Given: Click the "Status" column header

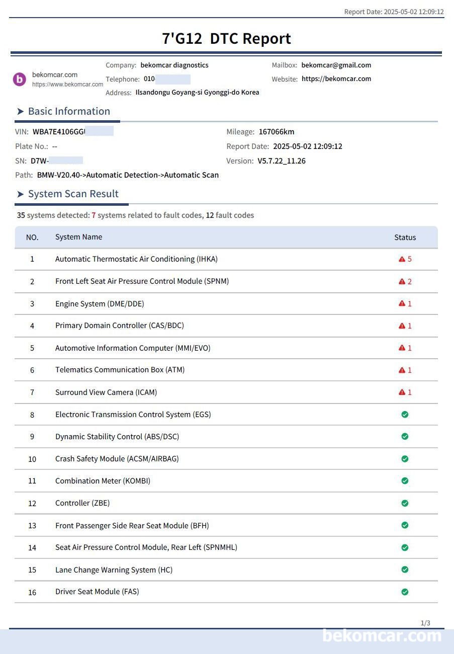Looking at the screenshot, I should (405, 237).
